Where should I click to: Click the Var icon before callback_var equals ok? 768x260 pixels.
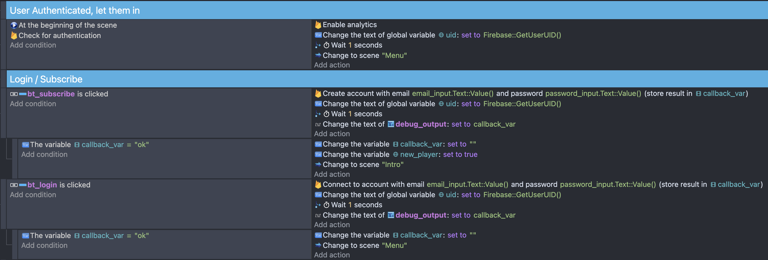point(26,144)
